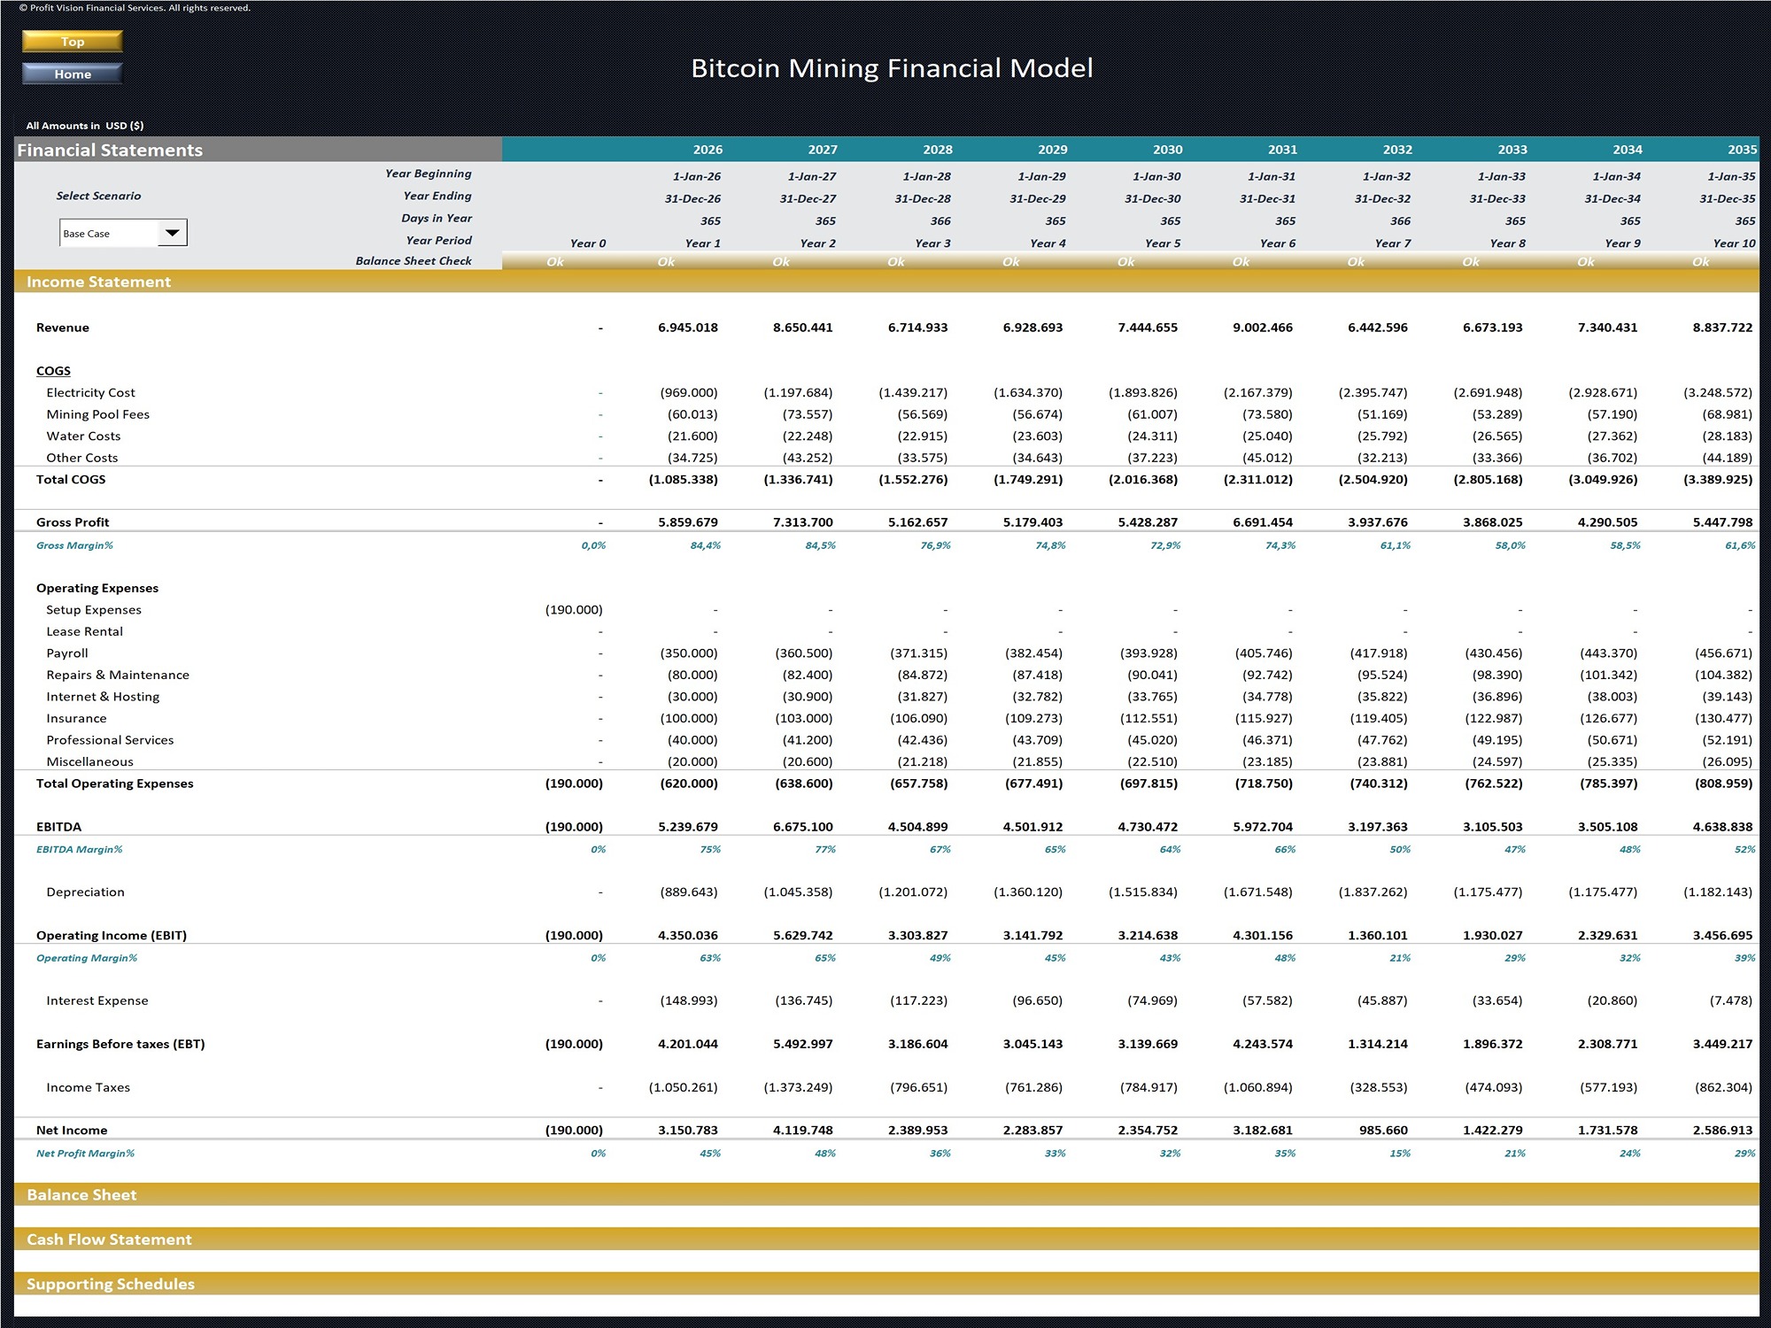This screenshot has width=1771, height=1328.
Task: Select the Total COGS row label
Action: click(x=71, y=479)
